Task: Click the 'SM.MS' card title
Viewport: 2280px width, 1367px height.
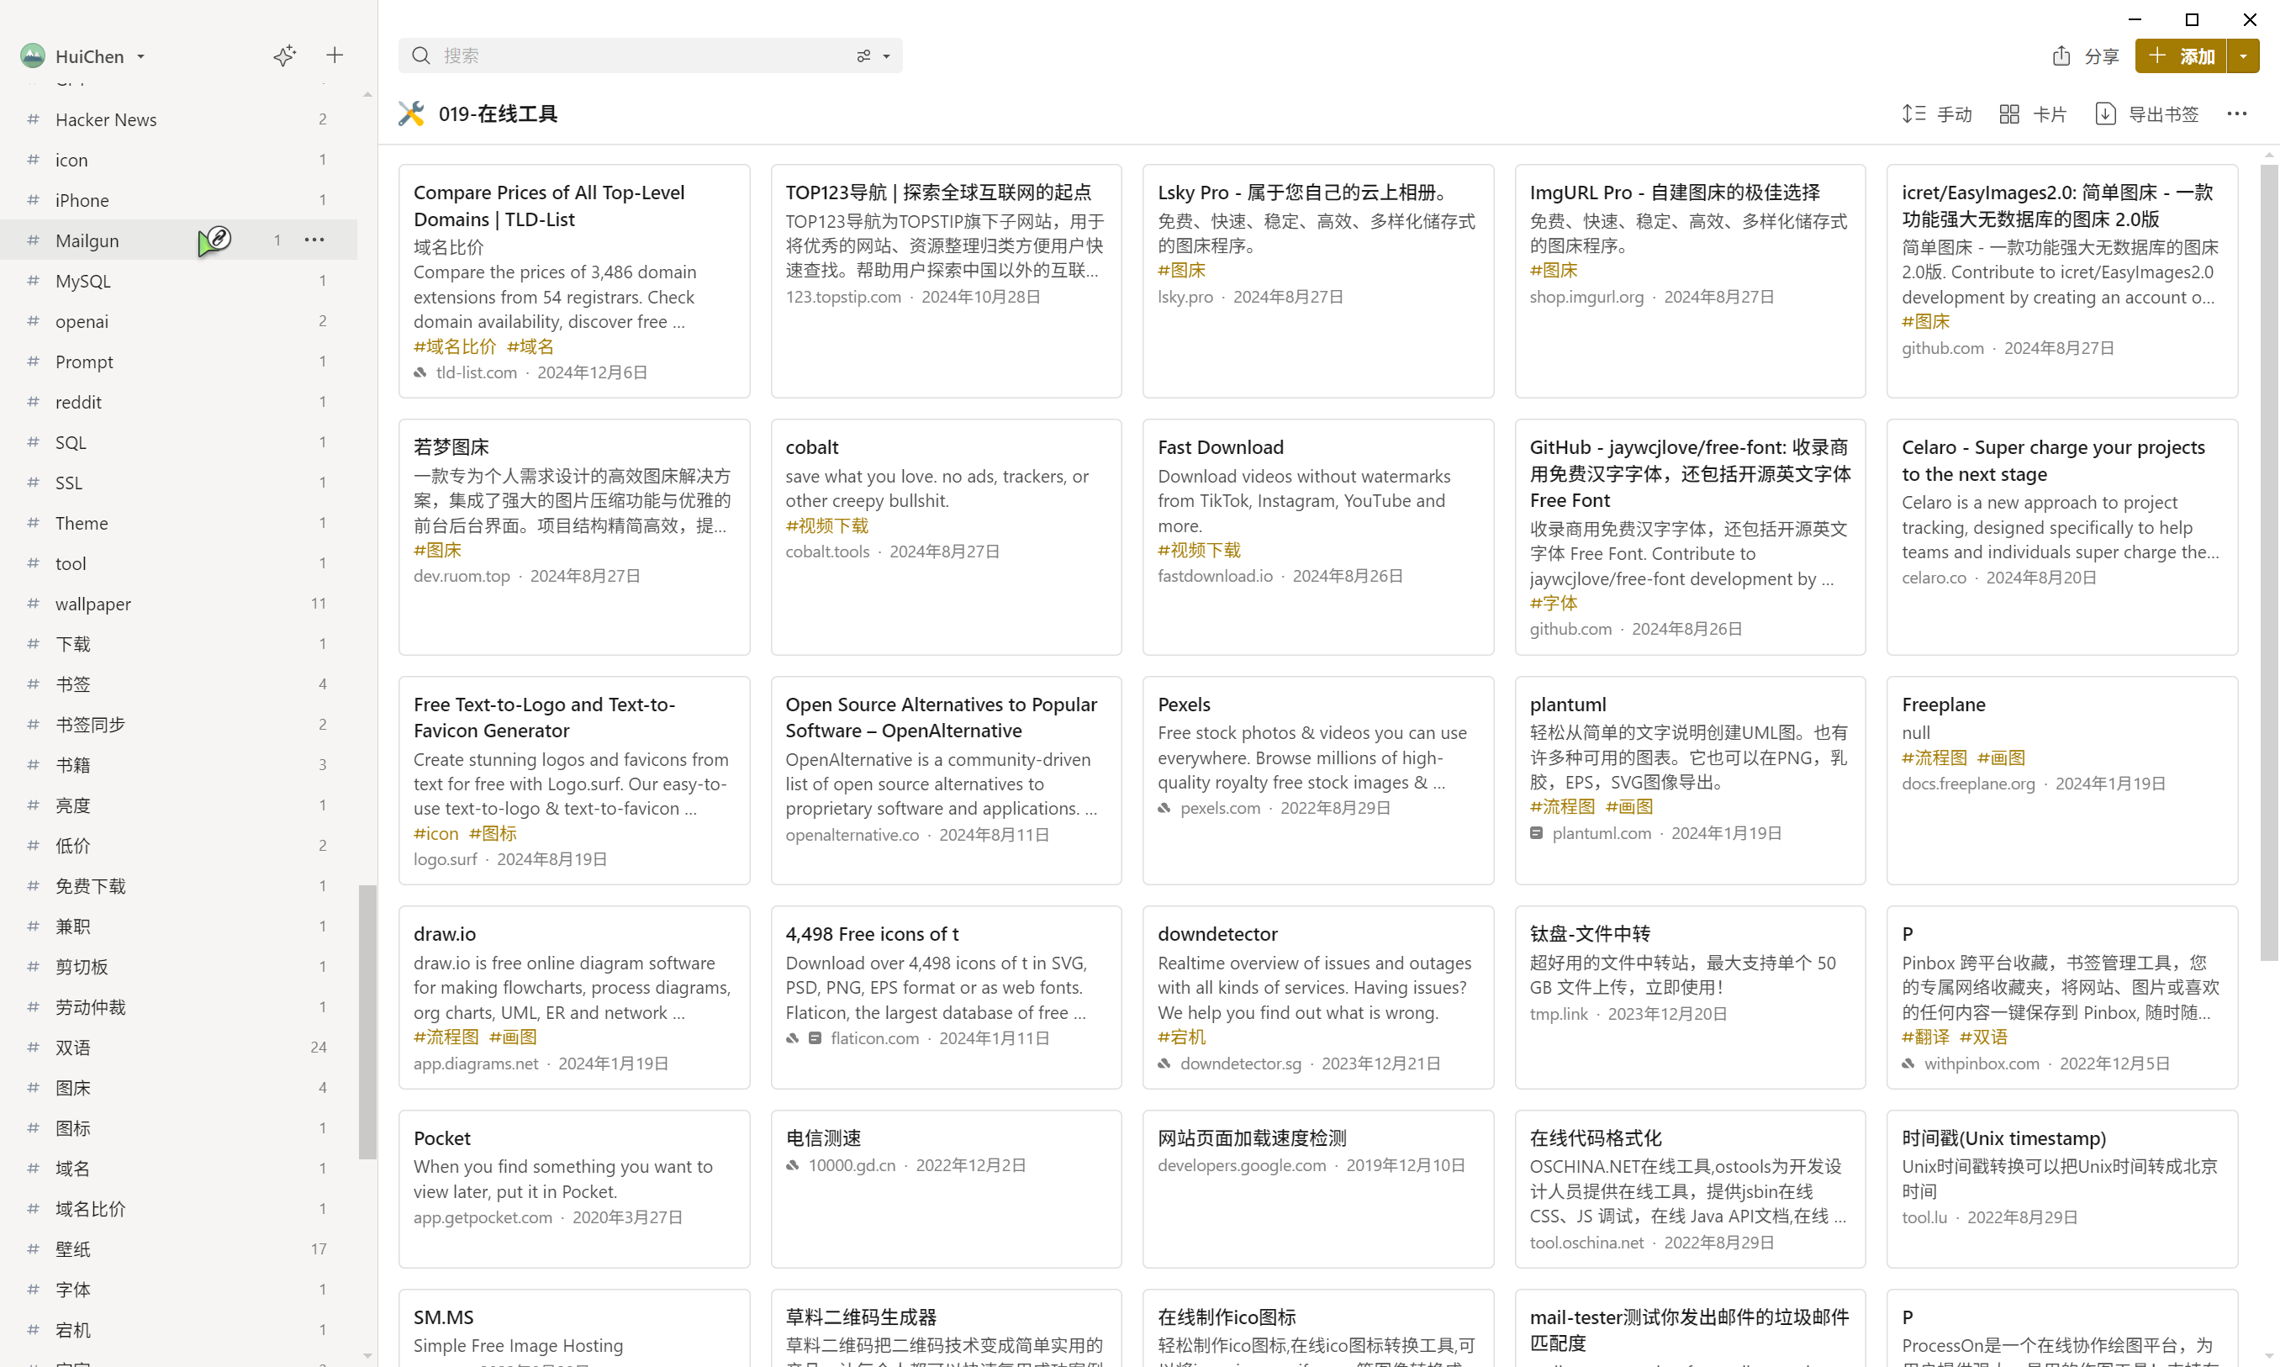Action: [x=443, y=1317]
